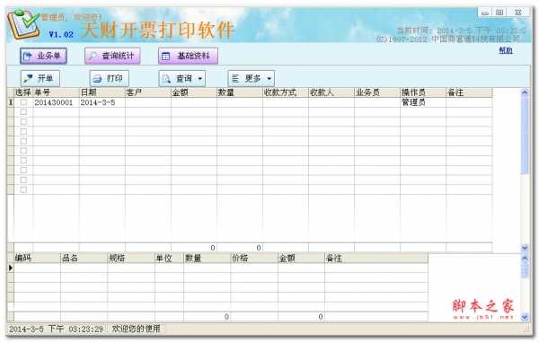Tick the fifth row checkbox in 选择 column
Image resolution: width=539 pixels, height=342 pixels.
[23, 141]
